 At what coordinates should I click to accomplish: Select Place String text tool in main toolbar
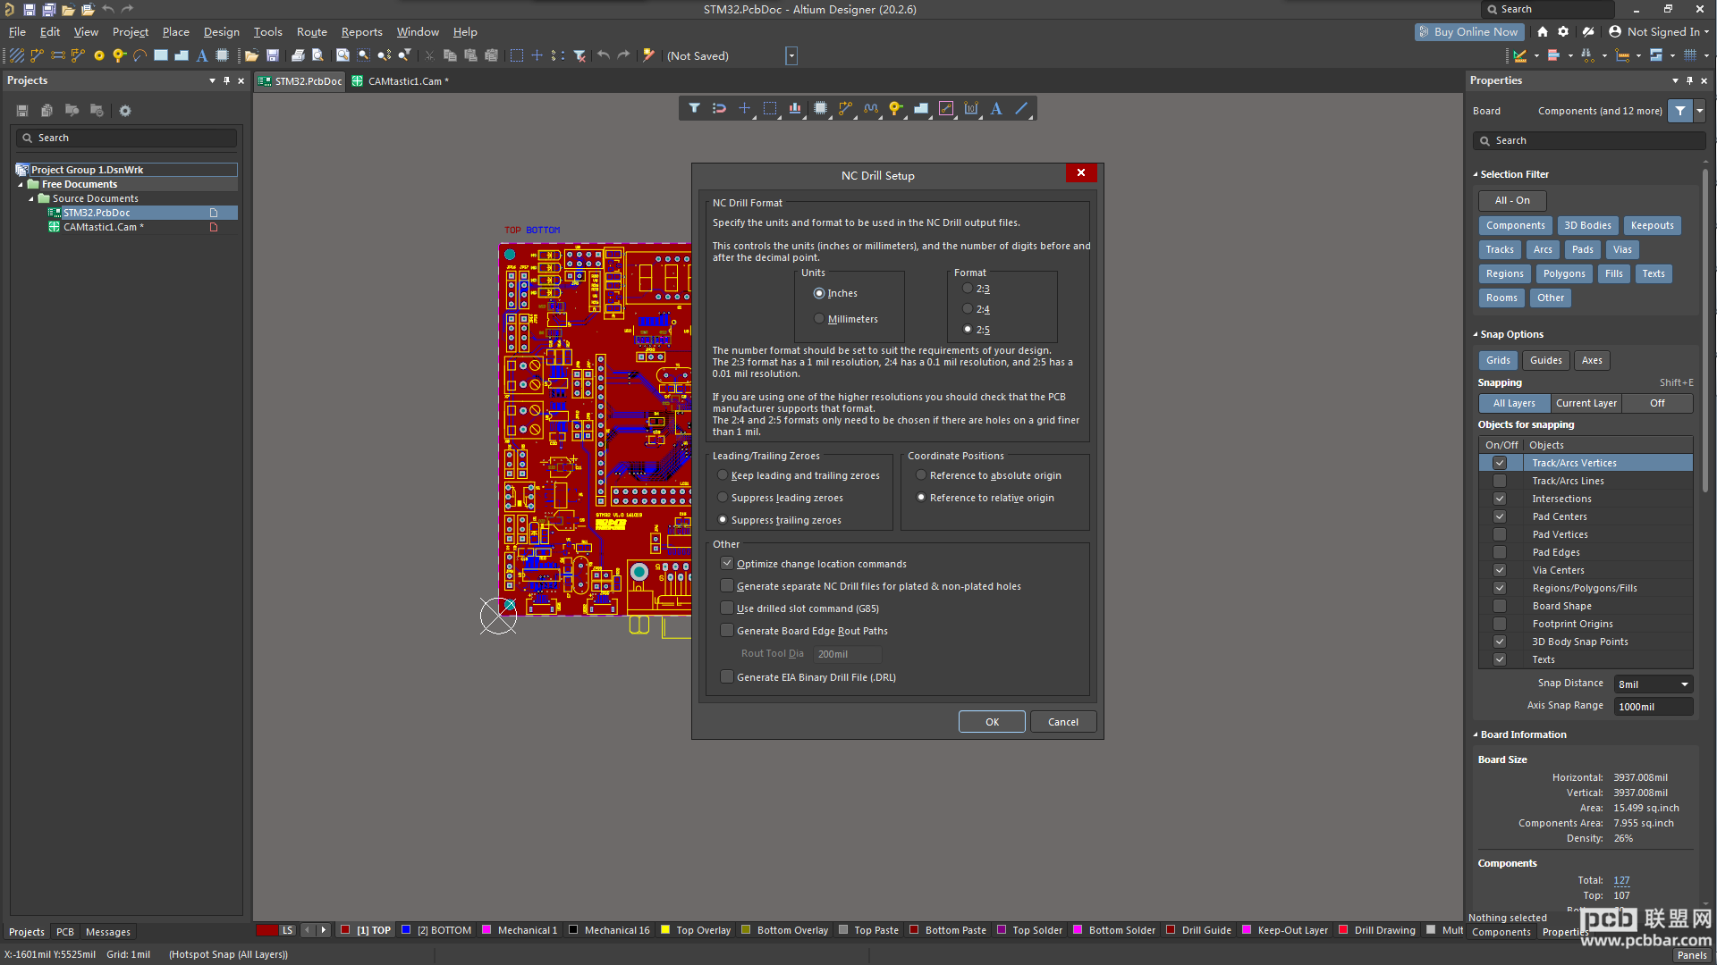202,55
